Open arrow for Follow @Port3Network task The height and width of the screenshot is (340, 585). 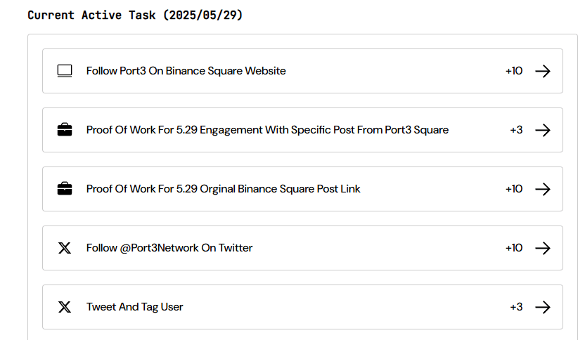coord(542,248)
